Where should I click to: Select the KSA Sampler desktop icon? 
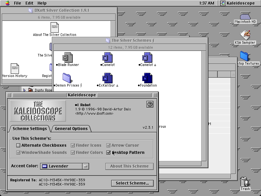(x=245, y=35)
